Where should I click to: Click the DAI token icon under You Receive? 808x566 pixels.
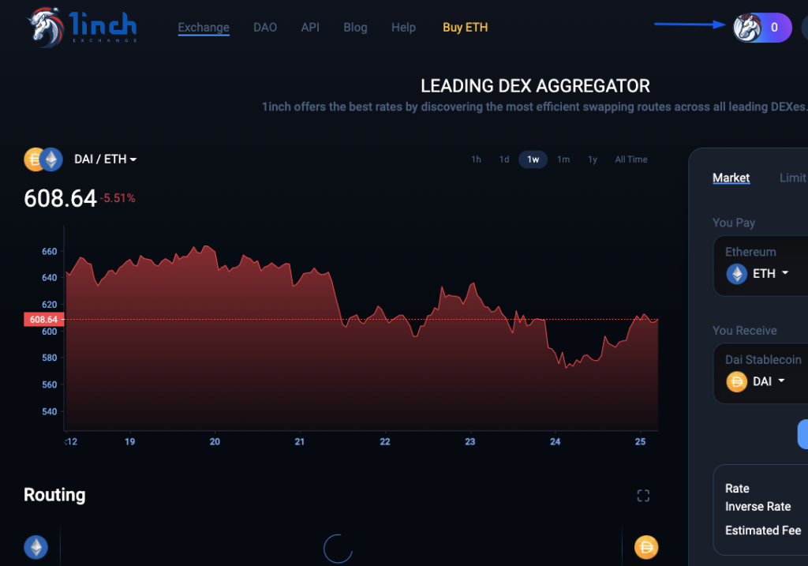[737, 382]
